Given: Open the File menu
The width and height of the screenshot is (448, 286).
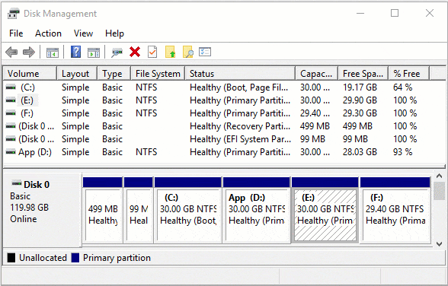Looking at the screenshot, I should coord(16,33).
